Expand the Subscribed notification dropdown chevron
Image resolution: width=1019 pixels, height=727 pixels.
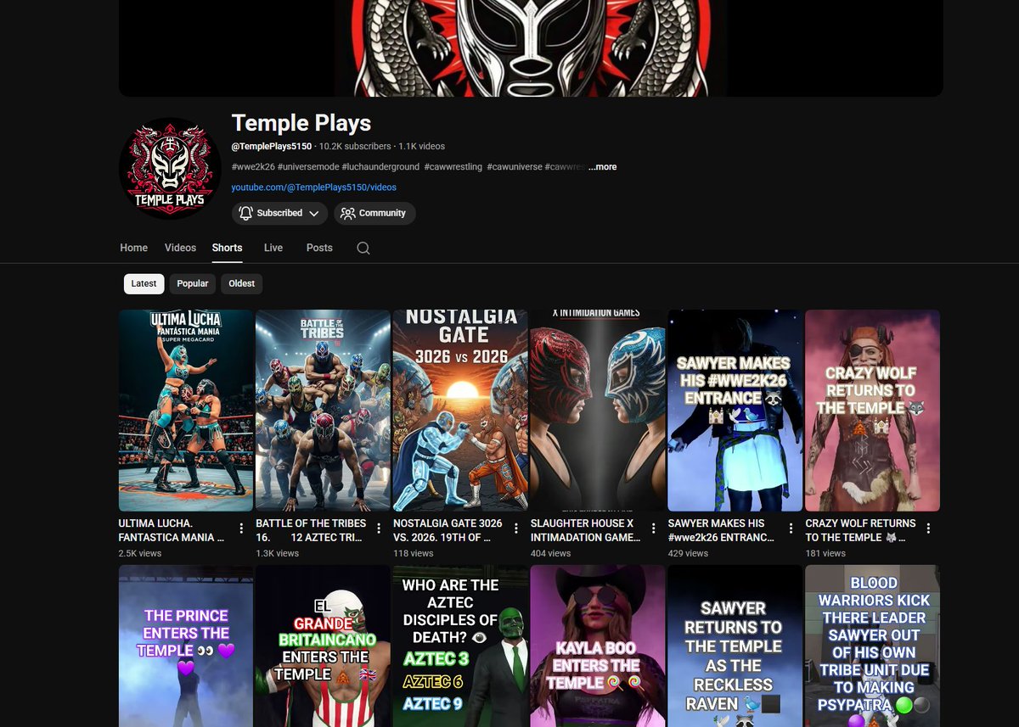[x=314, y=213]
